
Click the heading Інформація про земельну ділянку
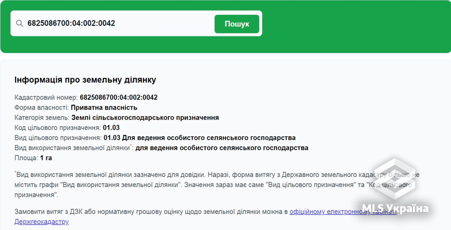85,80
